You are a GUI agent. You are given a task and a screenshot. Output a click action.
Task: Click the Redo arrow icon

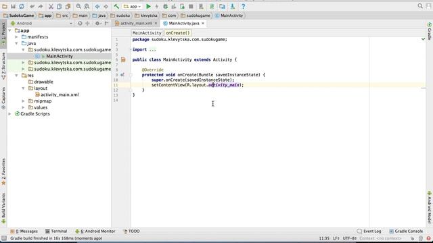click(x=41, y=6)
